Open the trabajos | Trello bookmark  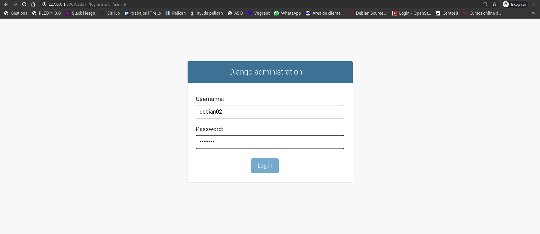pos(143,13)
